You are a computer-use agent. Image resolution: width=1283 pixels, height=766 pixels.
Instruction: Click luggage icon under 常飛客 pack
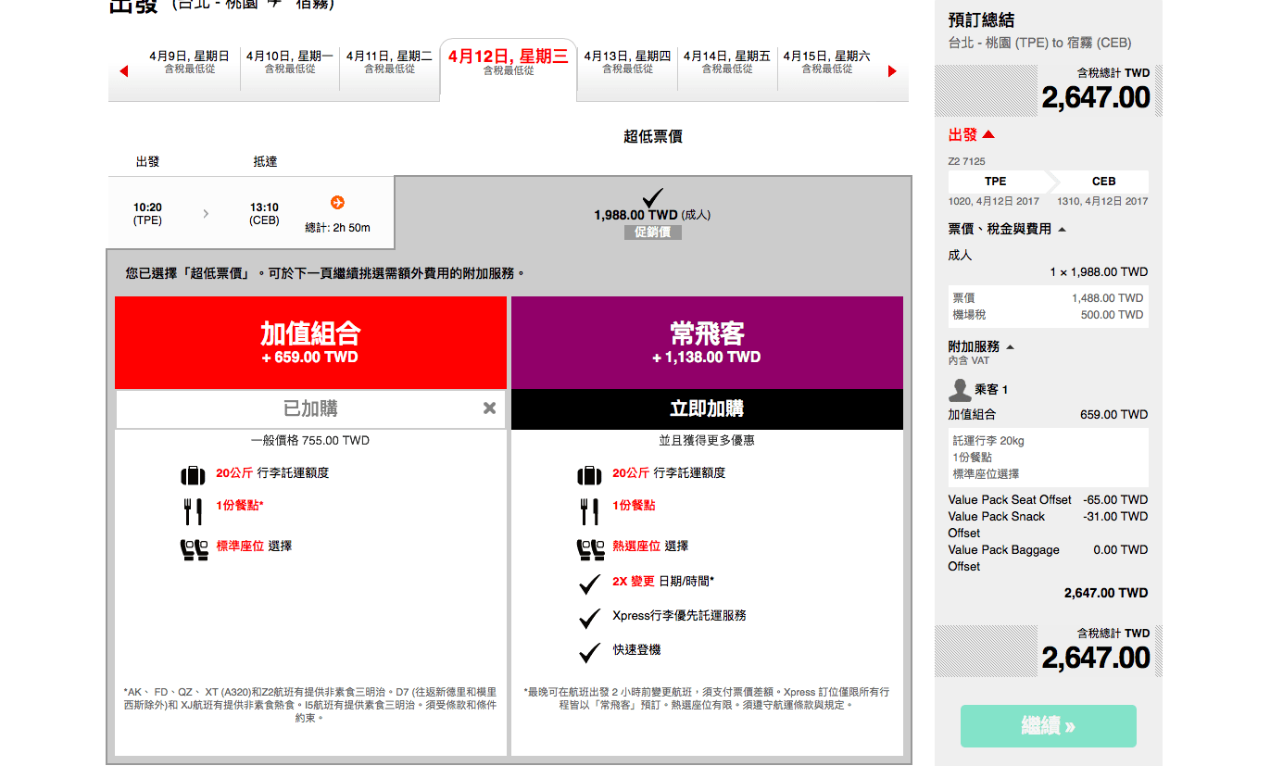(x=589, y=475)
